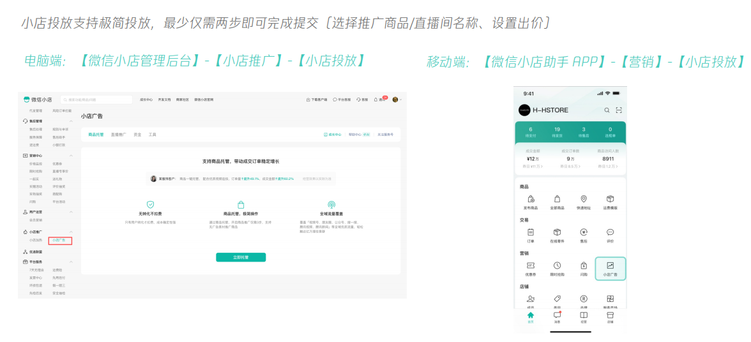Tap 商品访问人数 8911 stat
751x342 pixels.
[608, 158]
